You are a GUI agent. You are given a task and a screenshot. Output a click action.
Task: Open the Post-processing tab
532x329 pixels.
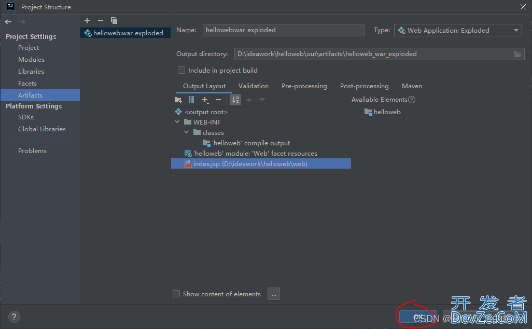tap(365, 86)
